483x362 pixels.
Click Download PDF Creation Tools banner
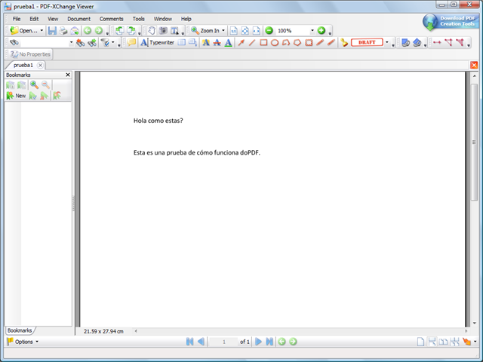pos(450,22)
